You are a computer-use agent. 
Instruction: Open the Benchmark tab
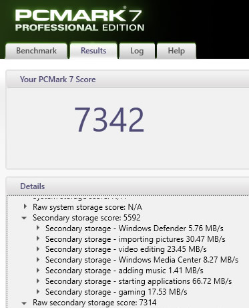(36, 51)
